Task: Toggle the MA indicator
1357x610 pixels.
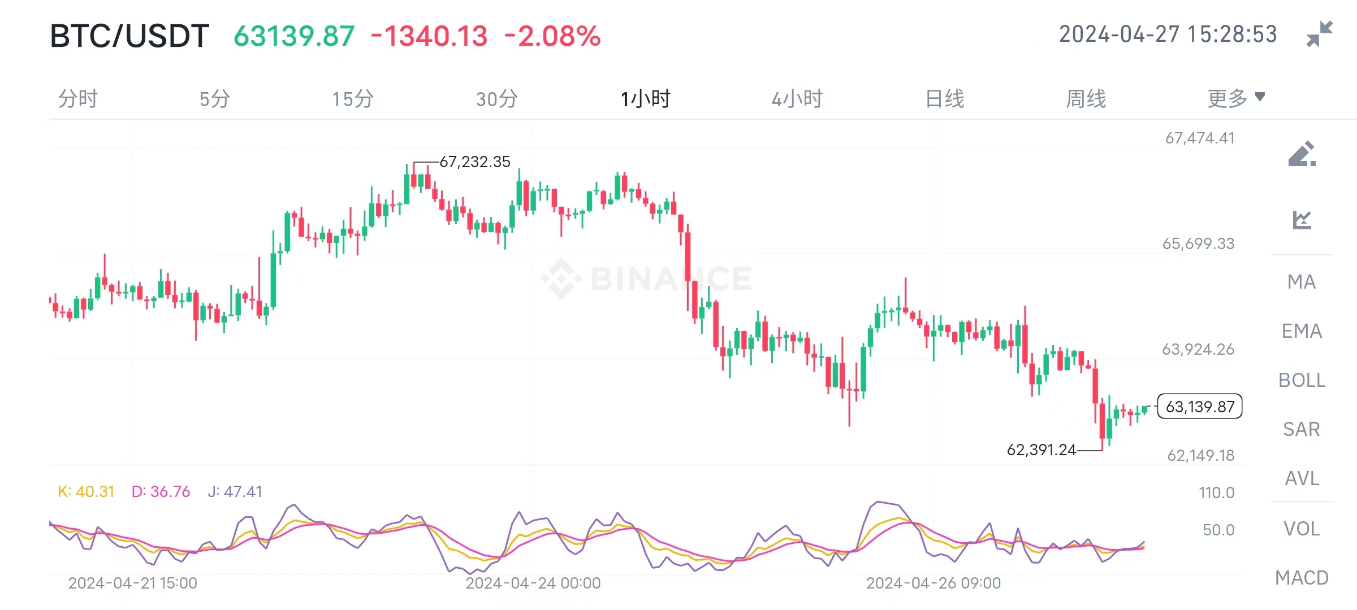Action: (x=1302, y=282)
